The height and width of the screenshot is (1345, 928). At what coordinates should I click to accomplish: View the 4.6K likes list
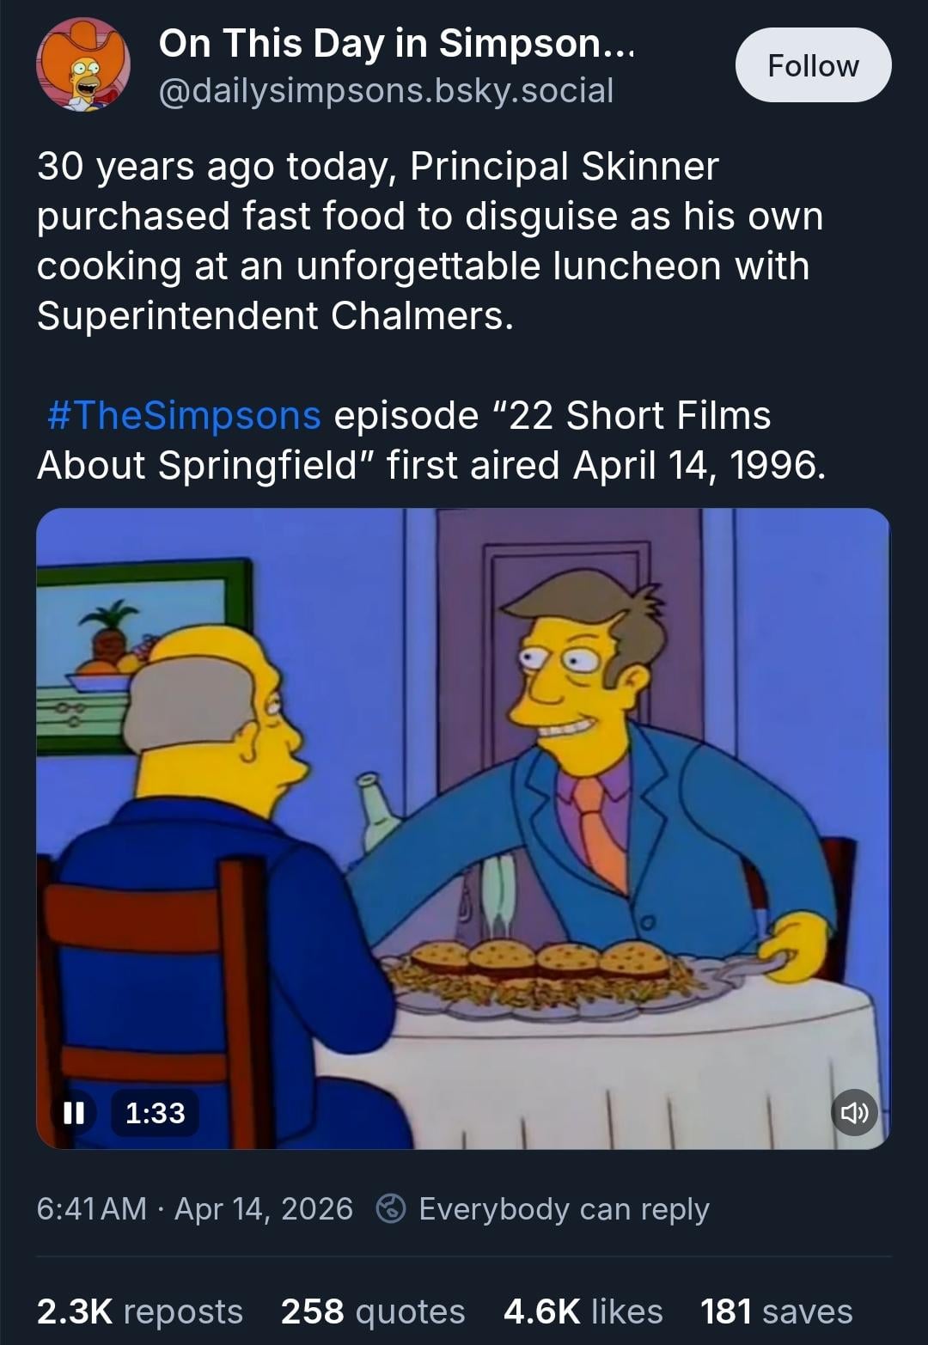(x=583, y=1311)
